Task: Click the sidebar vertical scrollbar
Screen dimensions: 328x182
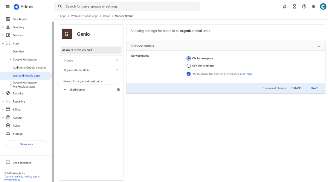Action: [x=53, y=89]
